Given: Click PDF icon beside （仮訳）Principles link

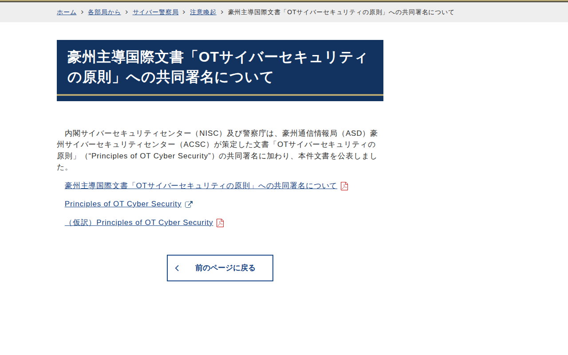Looking at the screenshot, I should point(220,223).
